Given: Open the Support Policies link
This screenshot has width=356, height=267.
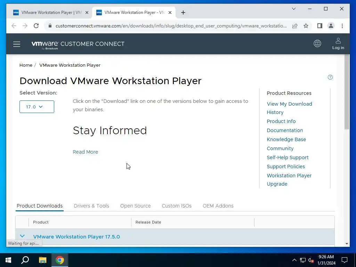Looking at the screenshot, I should point(286,167).
